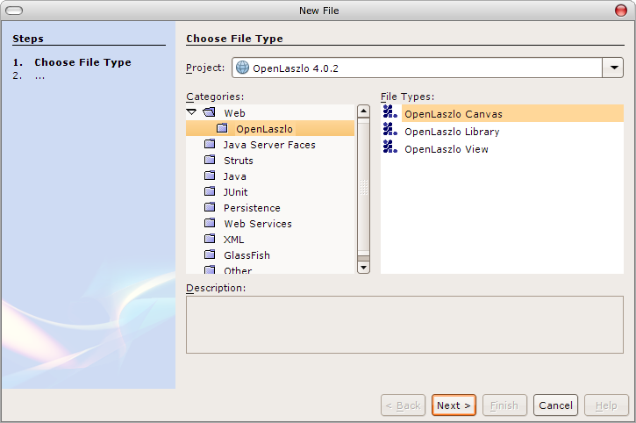Click the Web Services folder icon
The image size is (636, 423).
coord(210,223)
